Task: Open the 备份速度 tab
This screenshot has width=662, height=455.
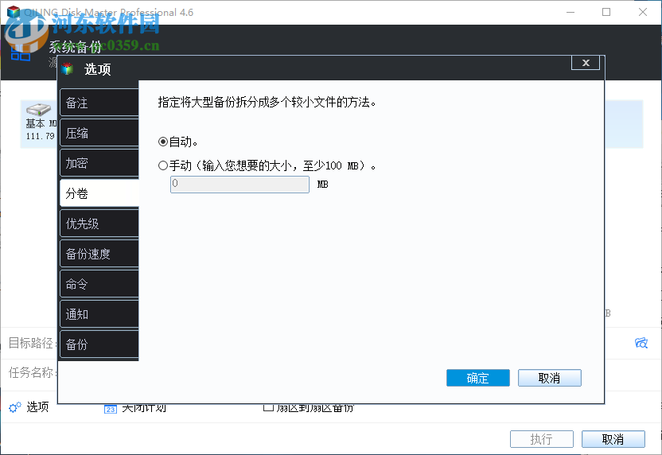Action: click(x=99, y=254)
